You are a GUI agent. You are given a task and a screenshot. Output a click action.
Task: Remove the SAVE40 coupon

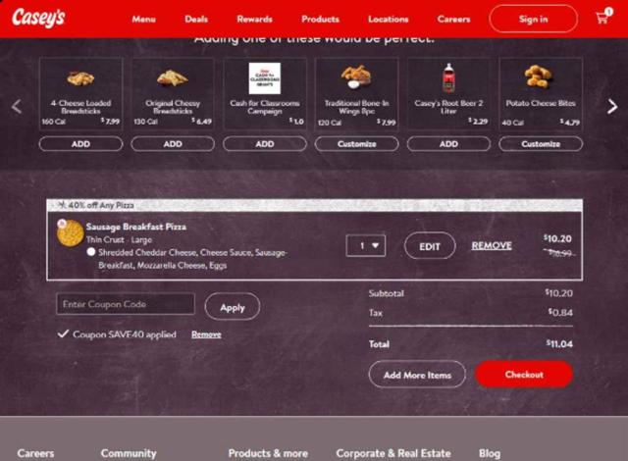(206, 334)
